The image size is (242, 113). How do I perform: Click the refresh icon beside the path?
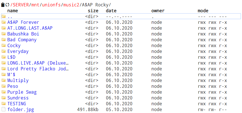click(x=7, y=5)
